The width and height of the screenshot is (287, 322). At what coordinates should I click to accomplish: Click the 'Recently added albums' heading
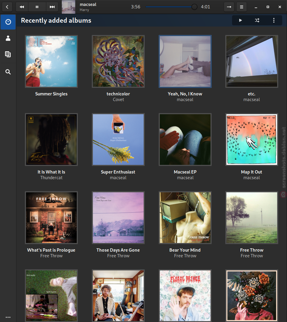click(x=56, y=20)
